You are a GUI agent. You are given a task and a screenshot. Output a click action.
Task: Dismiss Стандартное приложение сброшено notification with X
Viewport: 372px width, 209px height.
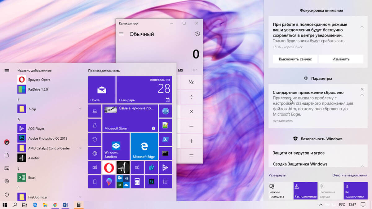(362, 89)
